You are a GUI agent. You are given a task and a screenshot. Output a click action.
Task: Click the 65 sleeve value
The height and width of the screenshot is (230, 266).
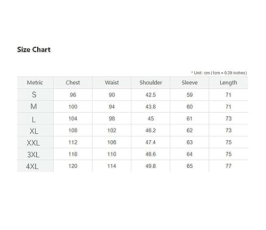coord(189,166)
